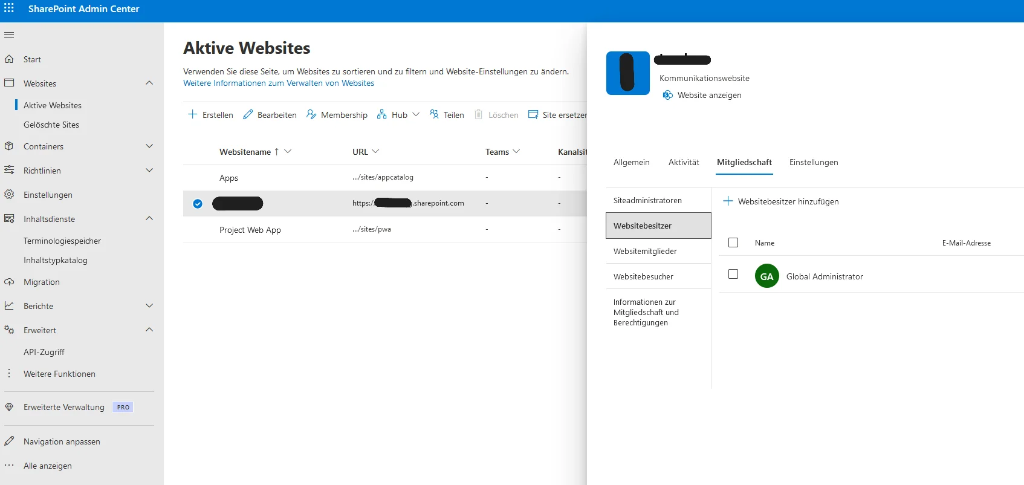Open Informationen zur Mitgliedschaft und Berechtigungen
Viewport: 1024px width, 485px height.
[x=658, y=312]
